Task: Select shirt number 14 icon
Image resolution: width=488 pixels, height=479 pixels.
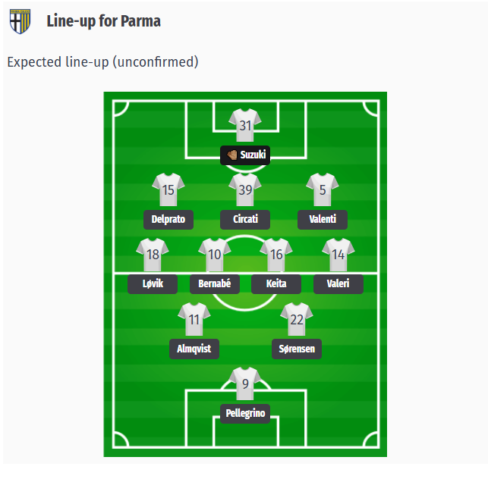Action: [x=338, y=255]
